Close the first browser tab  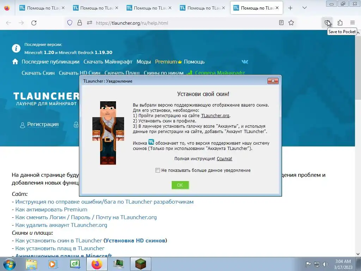tap(63, 8)
